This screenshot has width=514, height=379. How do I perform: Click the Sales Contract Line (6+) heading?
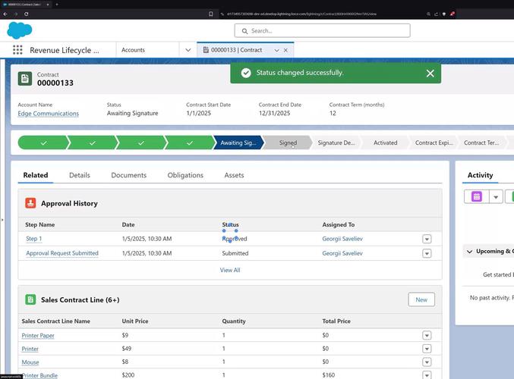point(80,300)
